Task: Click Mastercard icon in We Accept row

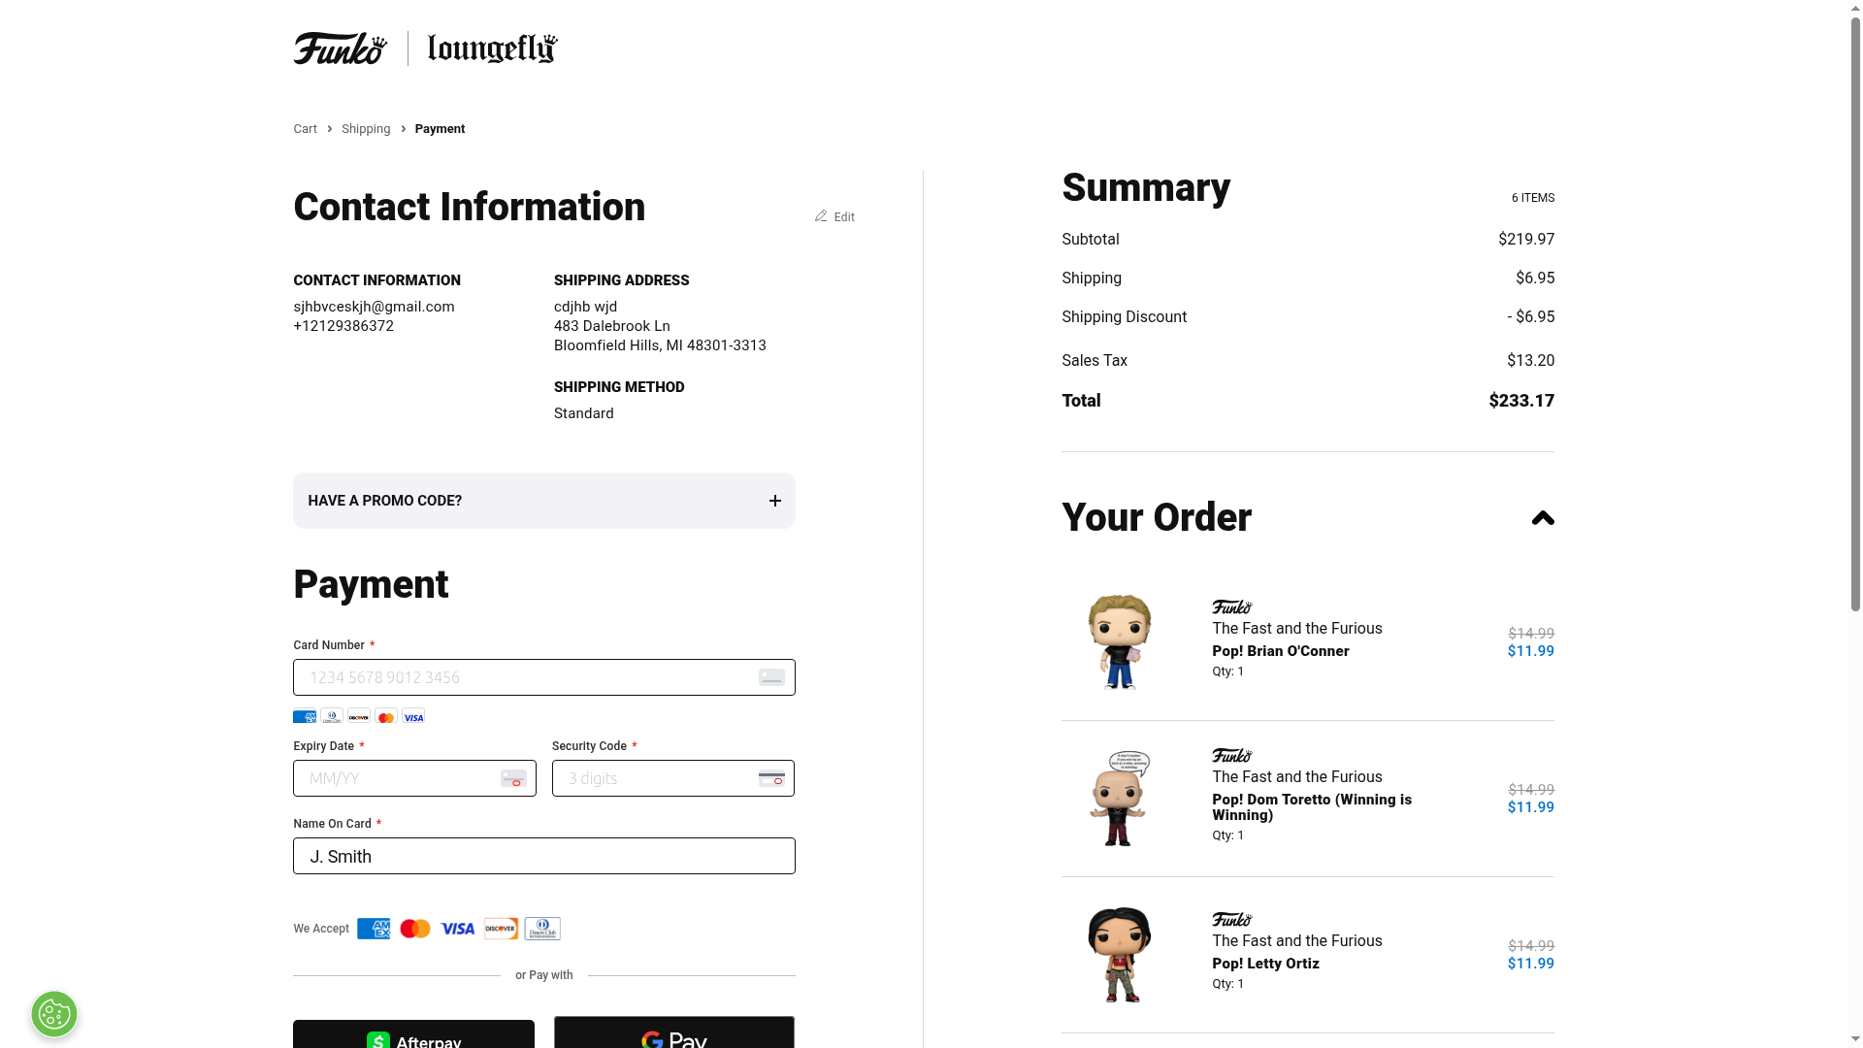Action: pos(415,929)
